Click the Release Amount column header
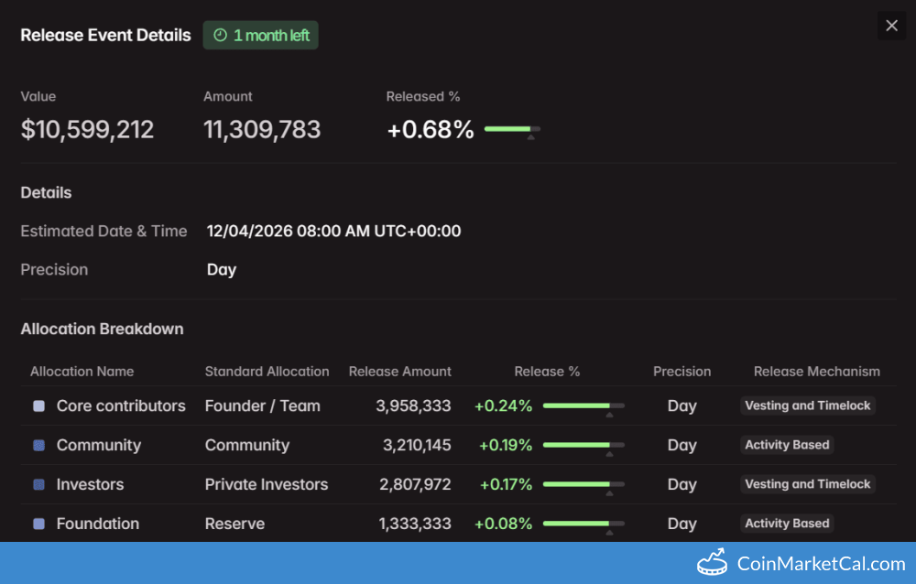The height and width of the screenshot is (584, 916). pyautogui.click(x=399, y=371)
